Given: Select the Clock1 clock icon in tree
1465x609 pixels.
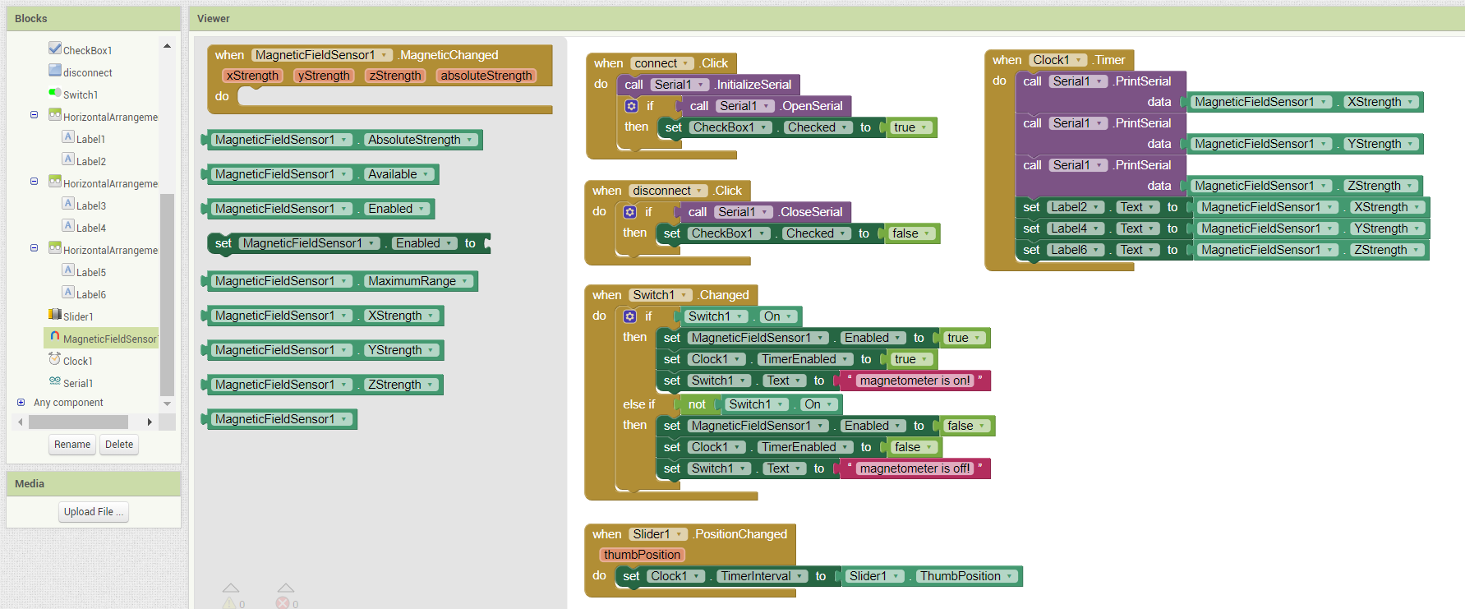Looking at the screenshot, I should [x=55, y=359].
